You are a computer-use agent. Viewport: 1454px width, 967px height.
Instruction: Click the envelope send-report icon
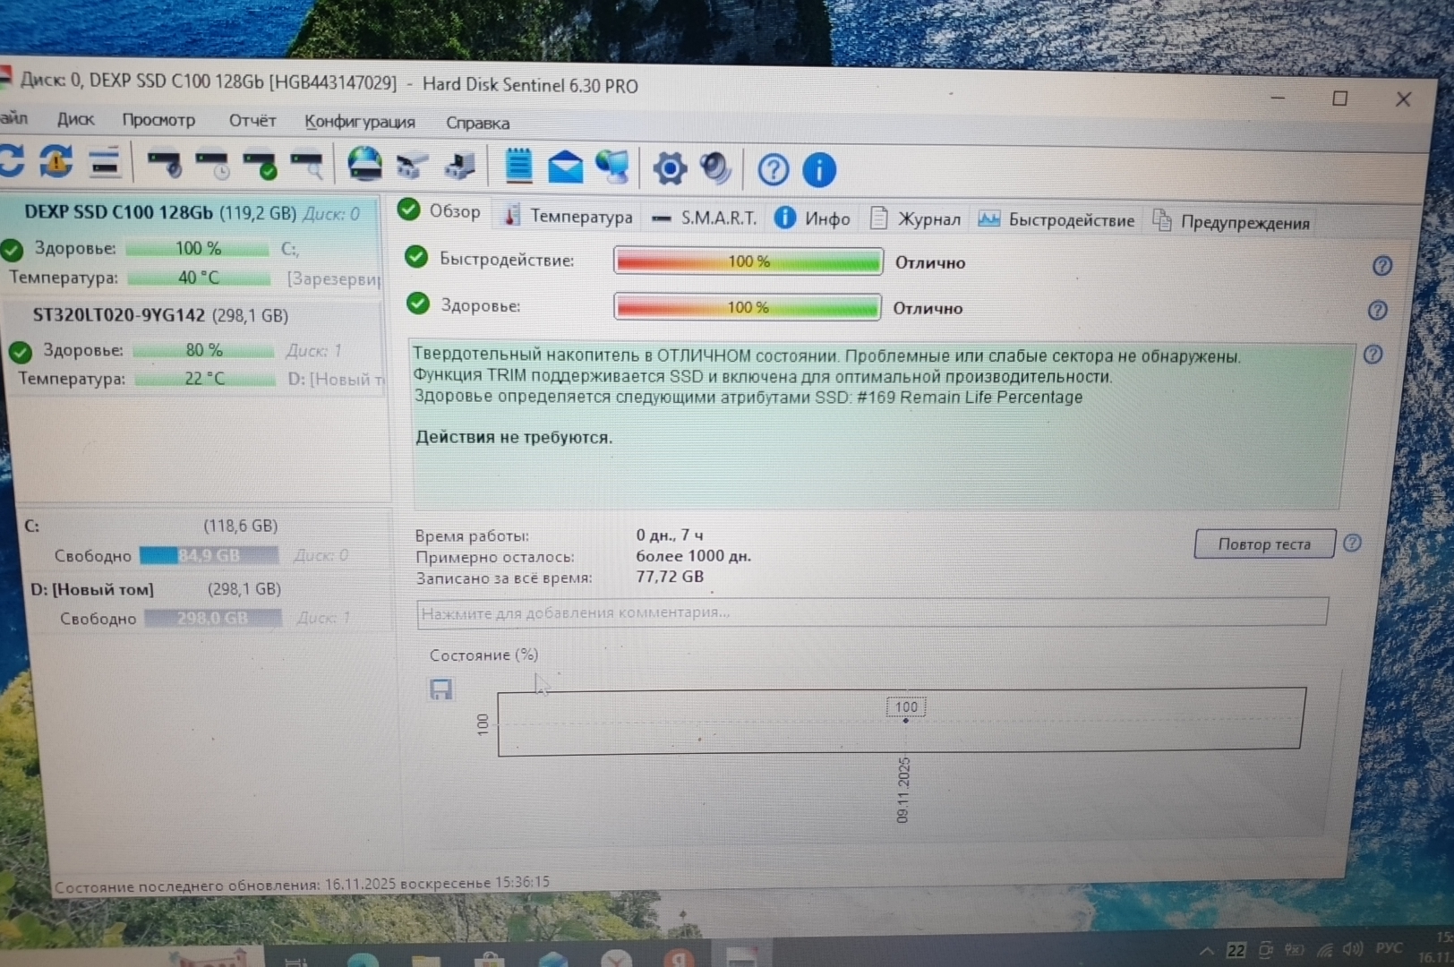[565, 167]
